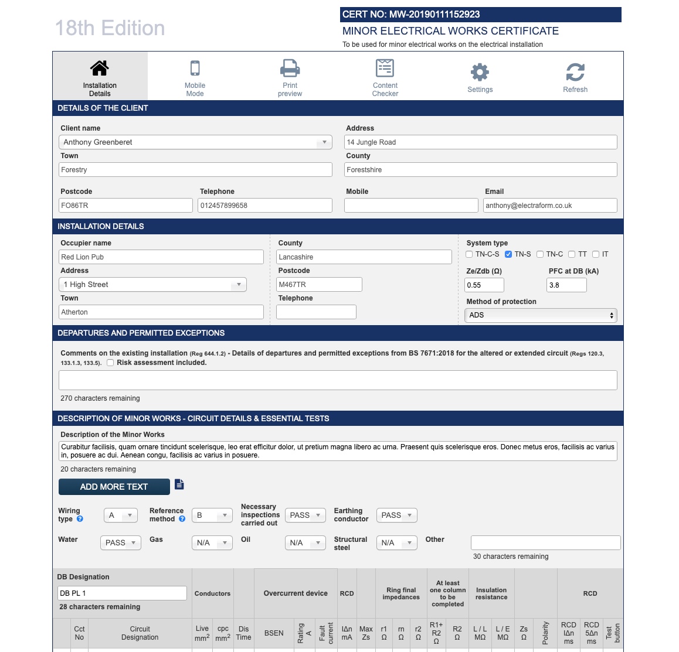
Task: Open Mobile Mode from the navigation bar
Action: [195, 75]
